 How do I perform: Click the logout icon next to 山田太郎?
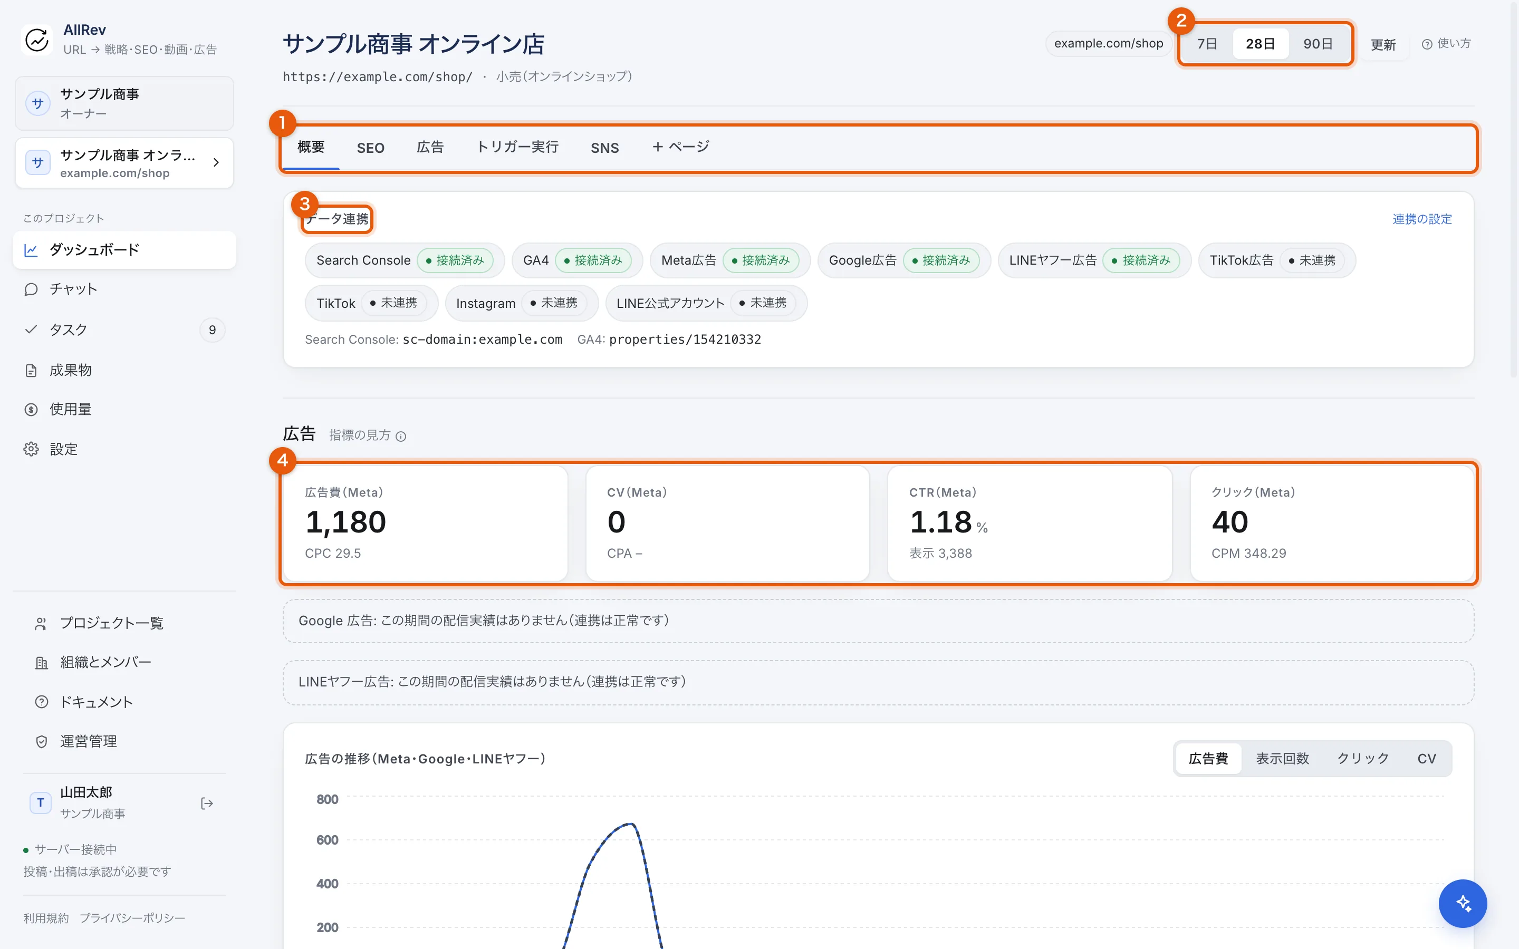click(x=207, y=803)
